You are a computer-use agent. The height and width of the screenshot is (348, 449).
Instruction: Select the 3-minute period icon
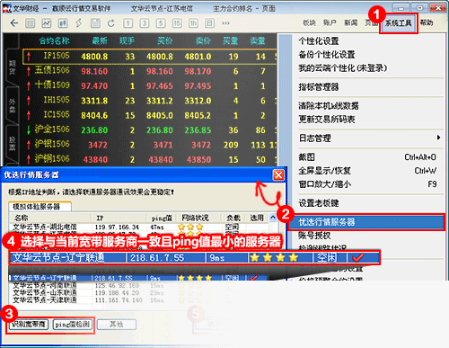[145, 23]
